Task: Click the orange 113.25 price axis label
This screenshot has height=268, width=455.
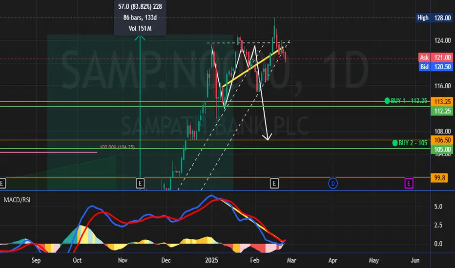Action: click(x=442, y=102)
